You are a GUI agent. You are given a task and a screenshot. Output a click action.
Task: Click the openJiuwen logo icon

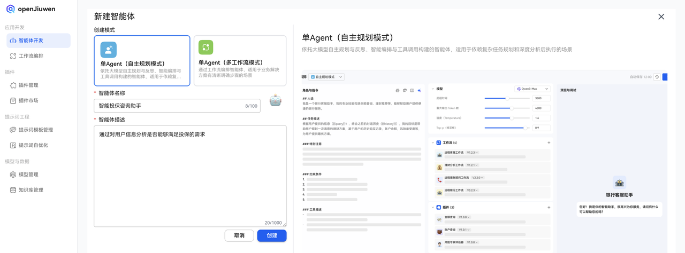click(x=10, y=9)
